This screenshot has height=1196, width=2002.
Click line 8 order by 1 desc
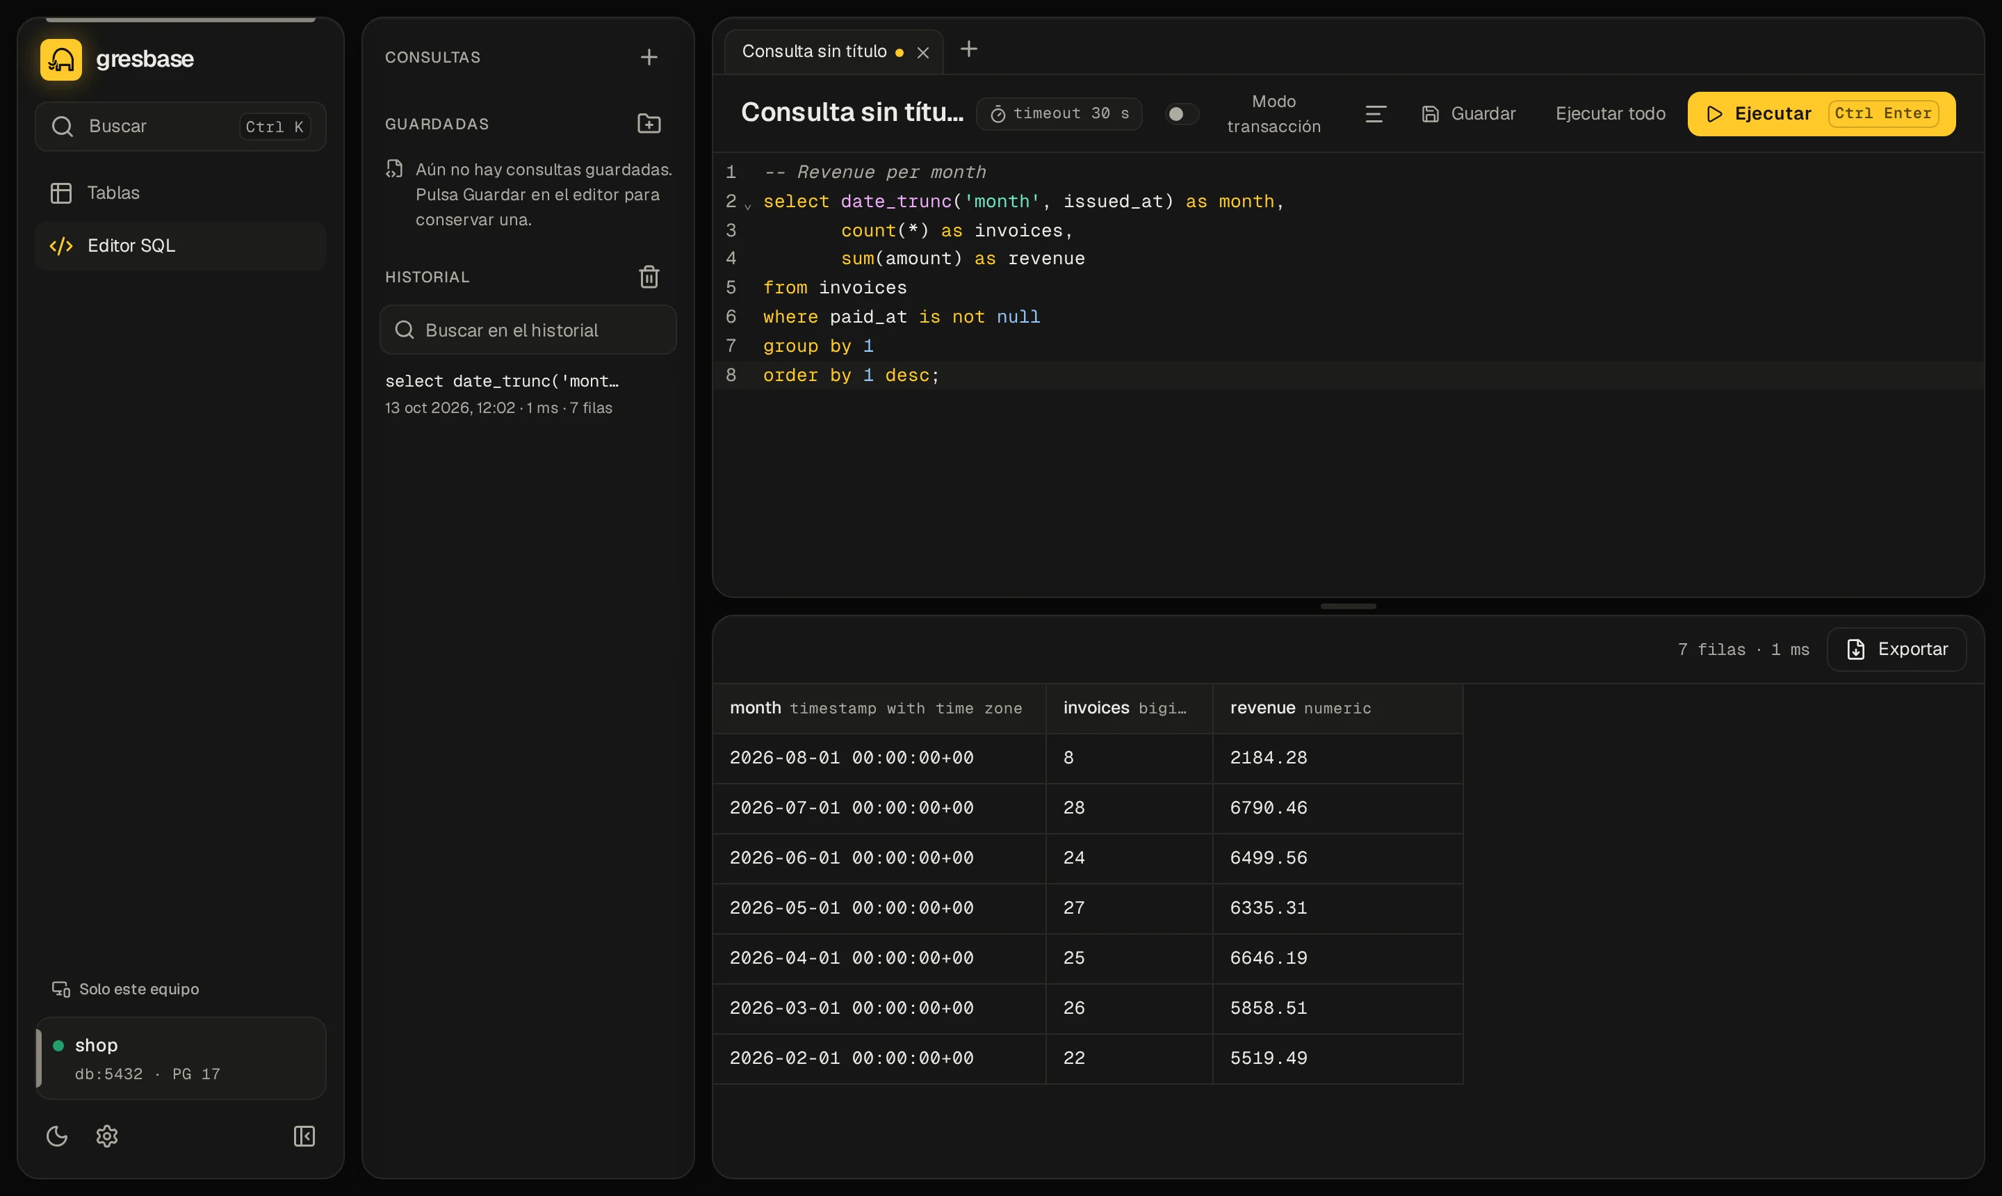[x=851, y=375]
